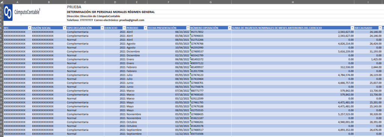384x137 pixels.
Task: Click operation number 527476766
Action: (196, 43)
